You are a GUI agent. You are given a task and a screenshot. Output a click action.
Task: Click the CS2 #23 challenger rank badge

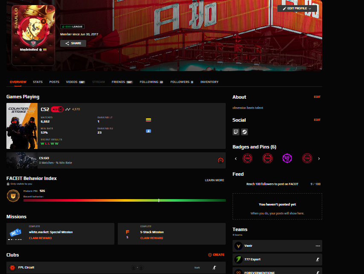coord(57,109)
